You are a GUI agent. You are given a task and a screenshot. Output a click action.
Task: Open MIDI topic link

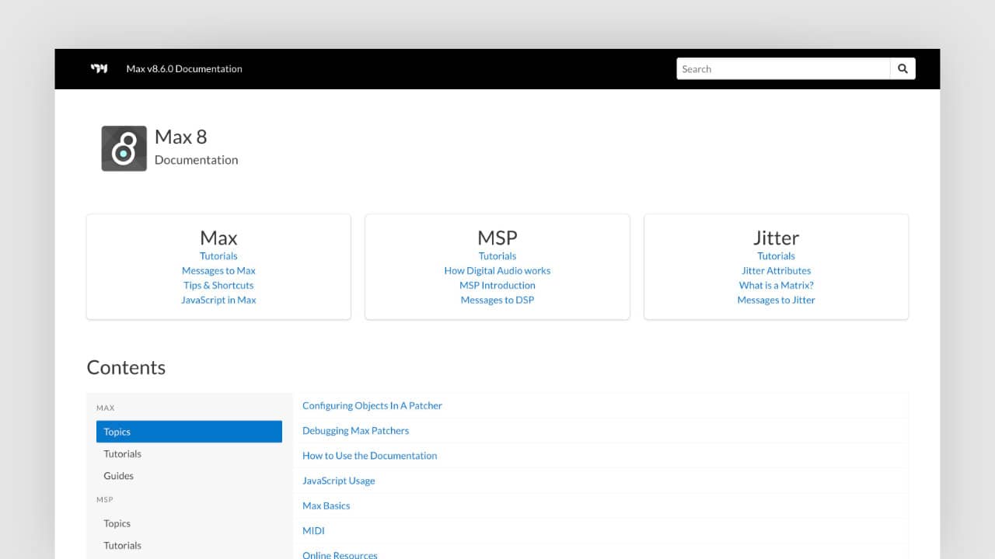(313, 530)
